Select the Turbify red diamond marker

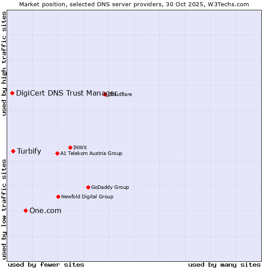click(x=13, y=151)
